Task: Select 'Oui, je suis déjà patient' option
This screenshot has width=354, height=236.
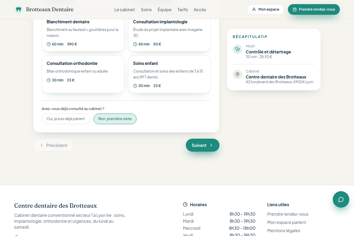Action: point(66,119)
